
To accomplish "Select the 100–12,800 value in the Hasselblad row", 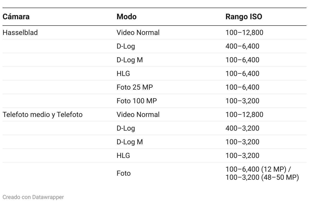I will point(244,33).
